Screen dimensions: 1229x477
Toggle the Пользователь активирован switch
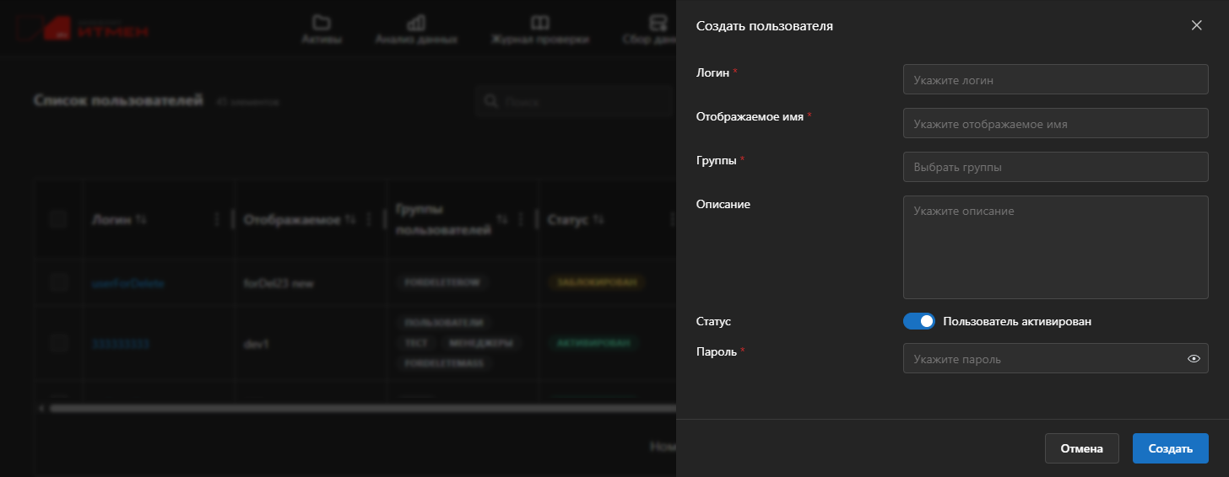(919, 321)
